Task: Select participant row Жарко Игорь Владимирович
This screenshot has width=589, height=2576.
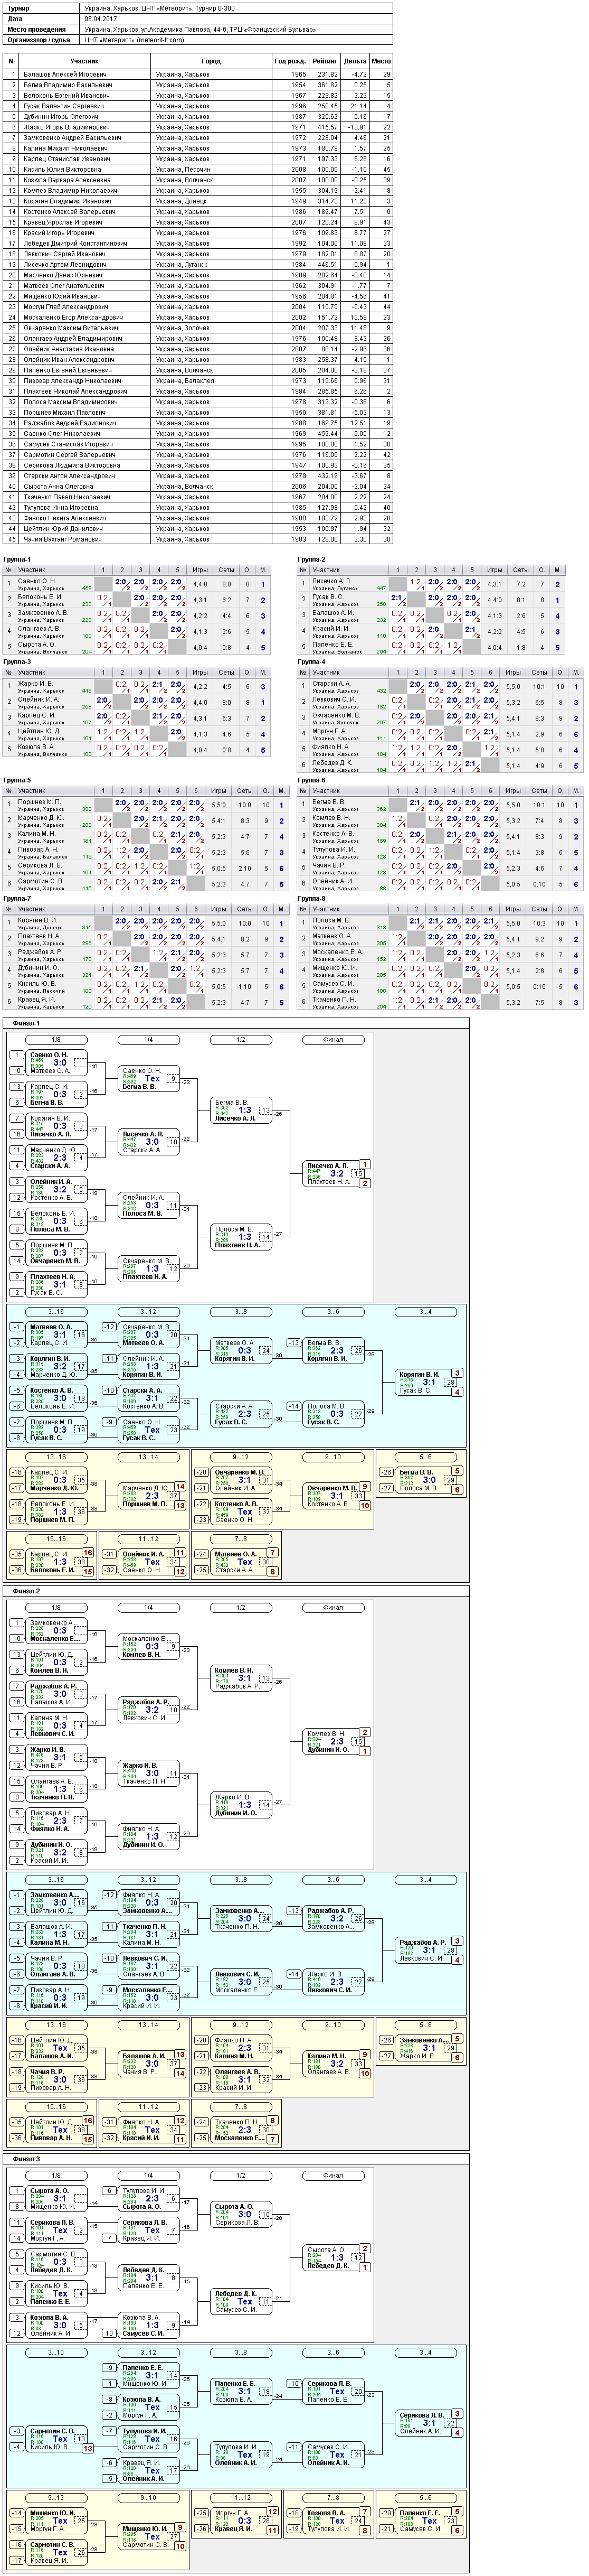Action: (198, 127)
